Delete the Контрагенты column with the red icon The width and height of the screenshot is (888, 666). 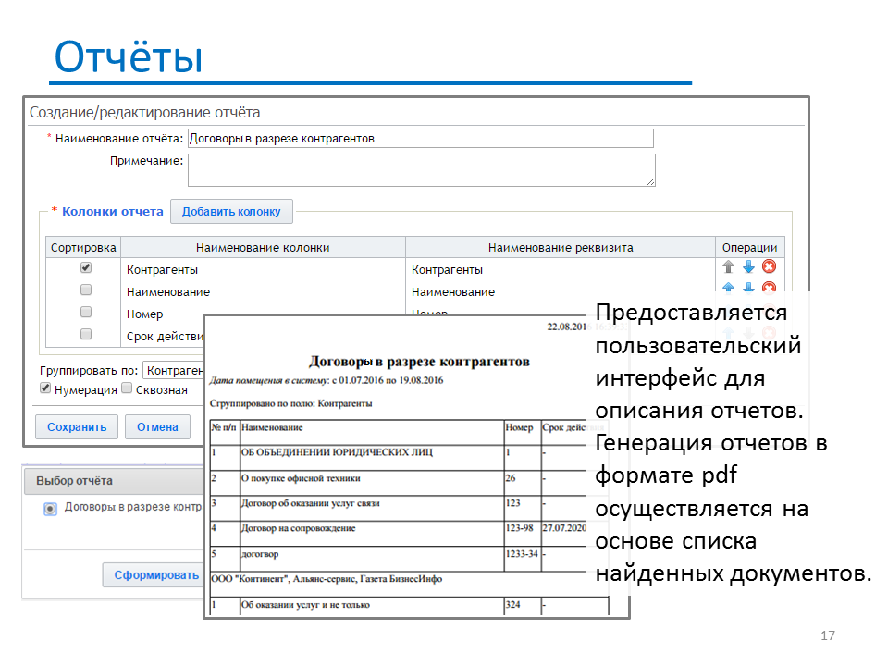(x=769, y=266)
